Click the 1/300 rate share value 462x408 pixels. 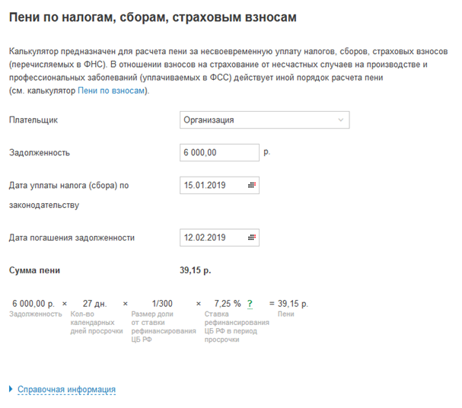(162, 304)
